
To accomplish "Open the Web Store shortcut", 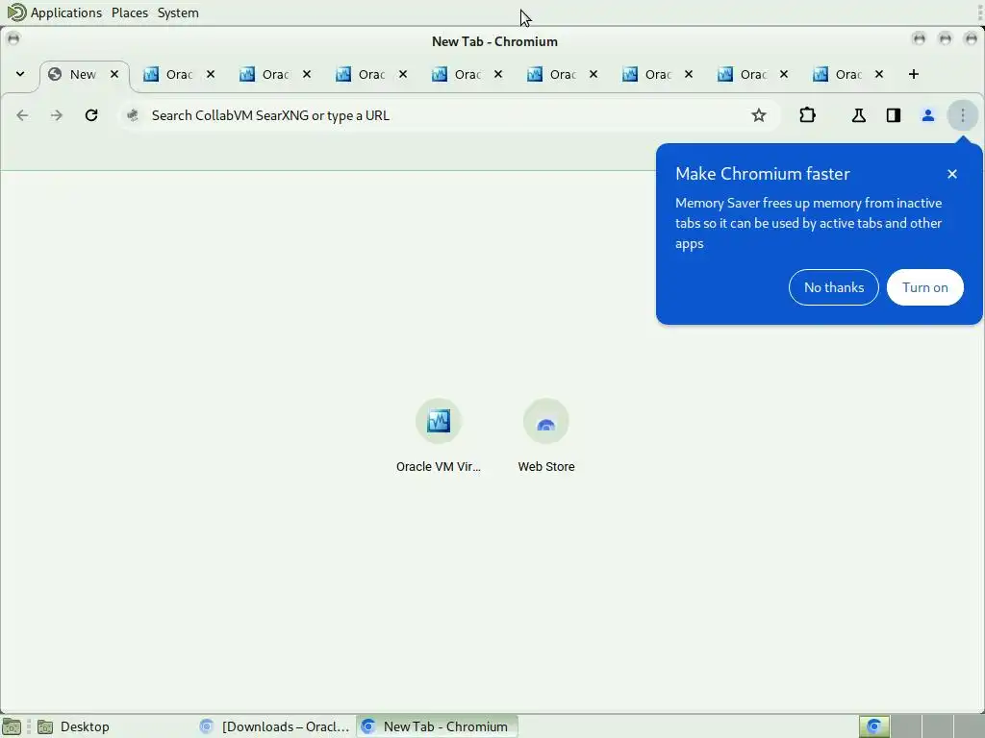I will tap(546, 435).
